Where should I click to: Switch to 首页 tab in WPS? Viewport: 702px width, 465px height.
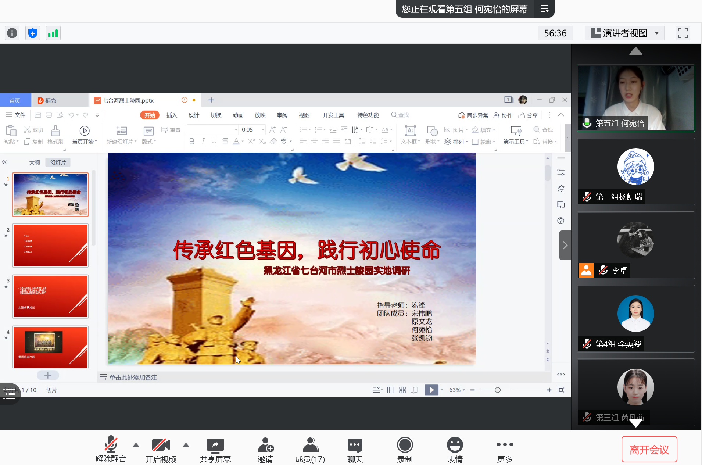tap(15, 100)
